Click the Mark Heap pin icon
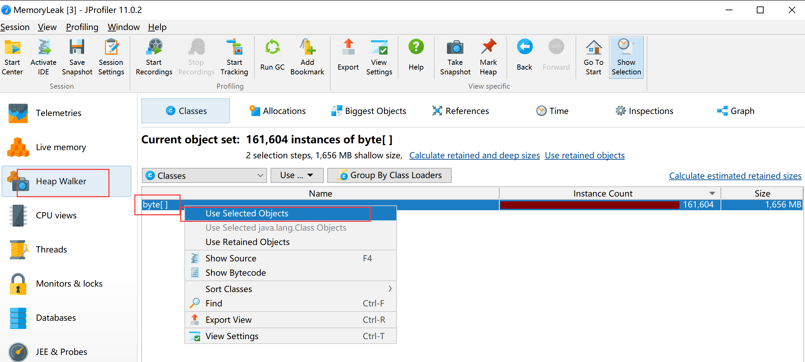Image resolution: width=805 pixels, height=362 pixels. [x=488, y=57]
